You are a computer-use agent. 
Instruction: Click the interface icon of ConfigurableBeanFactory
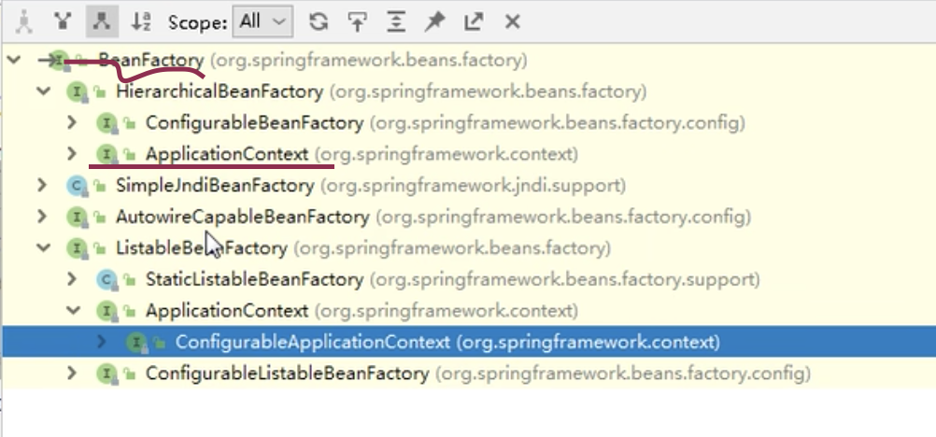click(106, 123)
